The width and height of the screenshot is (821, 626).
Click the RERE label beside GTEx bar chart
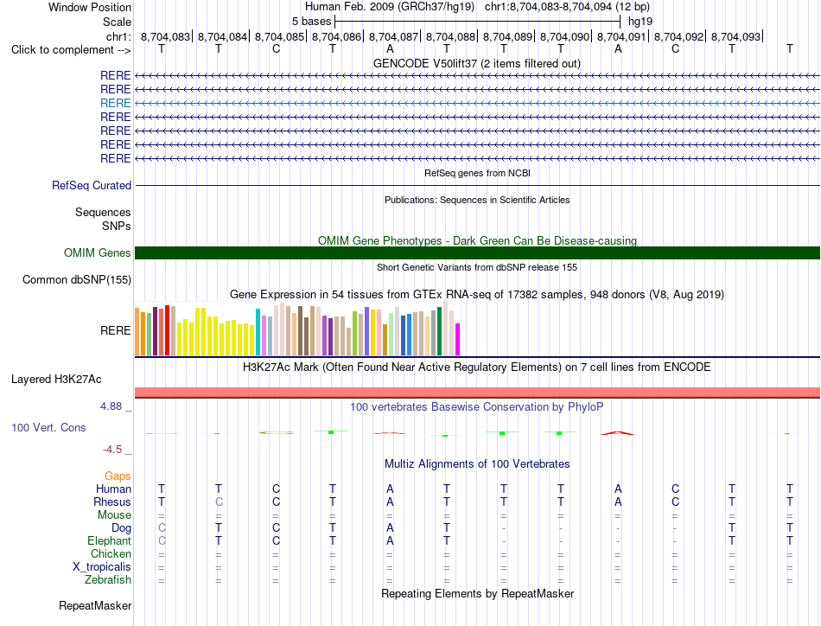[115, 330]
